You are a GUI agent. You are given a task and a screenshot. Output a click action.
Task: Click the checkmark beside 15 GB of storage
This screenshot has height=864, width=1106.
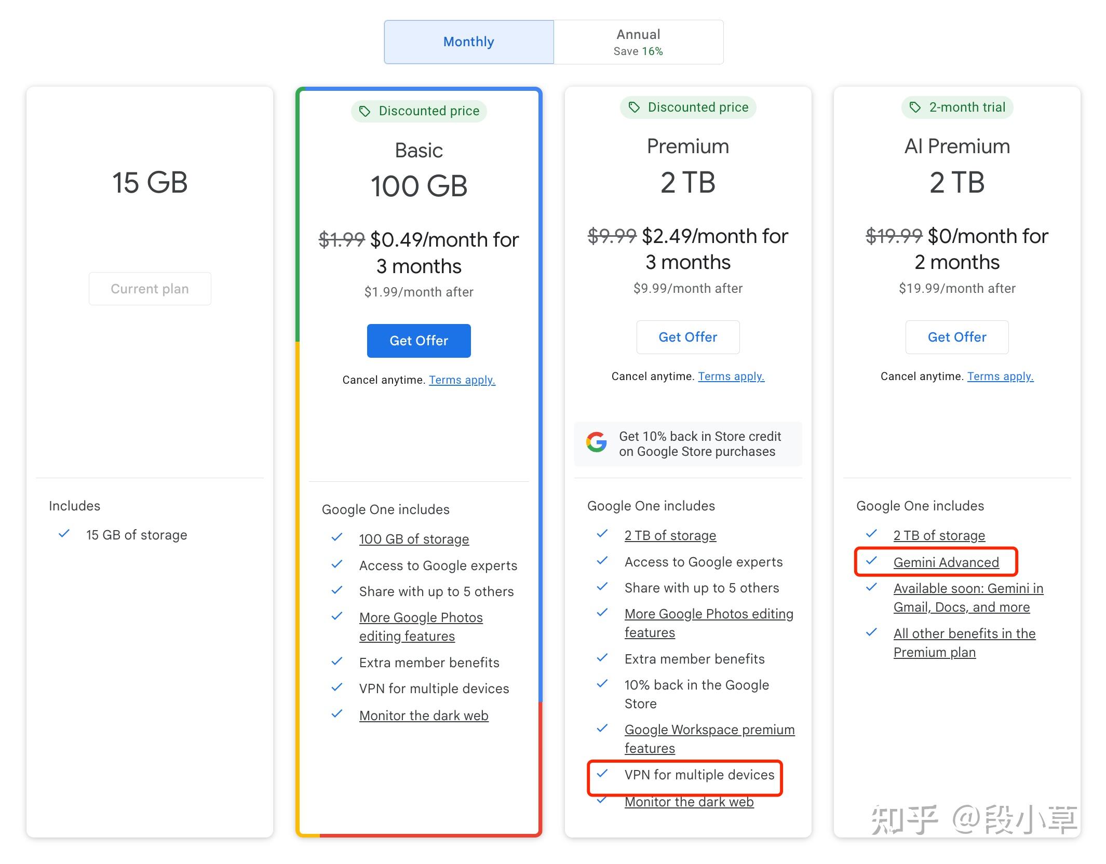pyautogui.click(x=65, y=534)
